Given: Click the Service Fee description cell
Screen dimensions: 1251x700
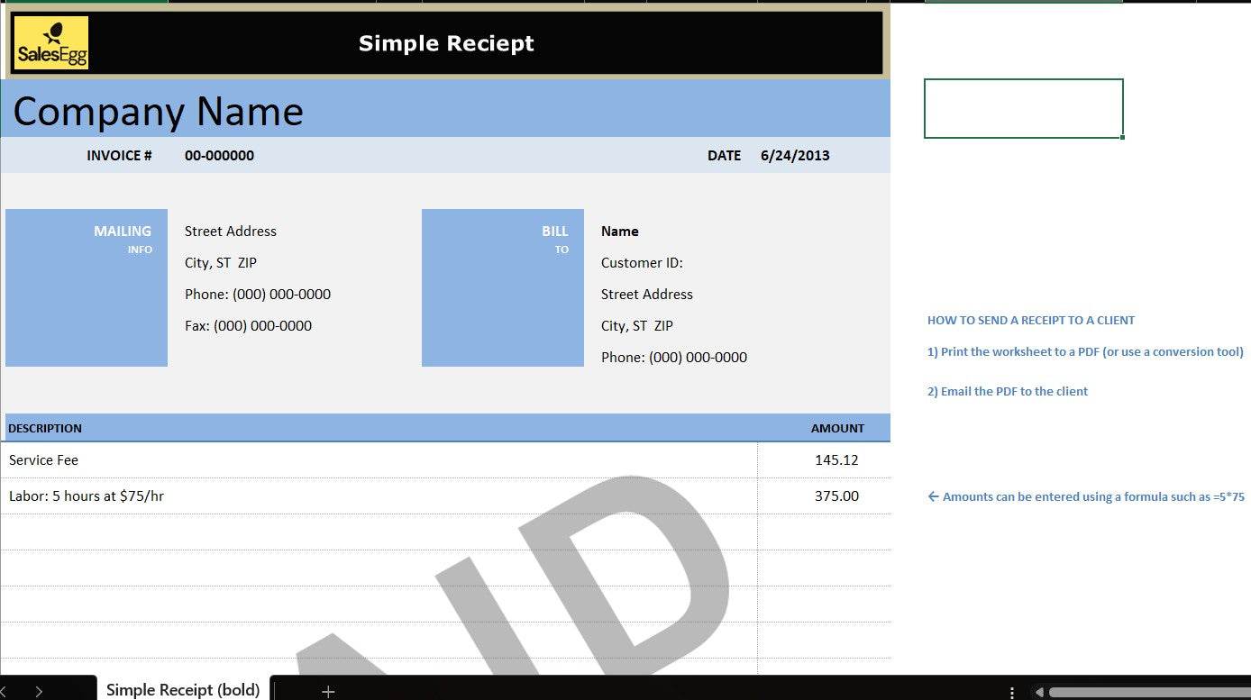Looking at the screenshot, I should [x=43, y=459].
